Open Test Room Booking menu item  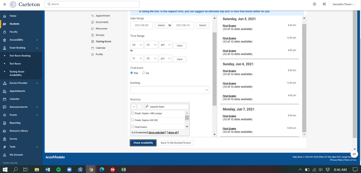20,56
